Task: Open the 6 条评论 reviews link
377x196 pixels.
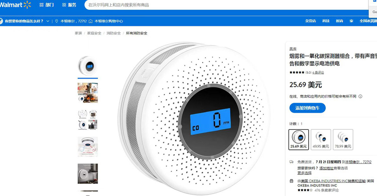Action: point(318,72)
